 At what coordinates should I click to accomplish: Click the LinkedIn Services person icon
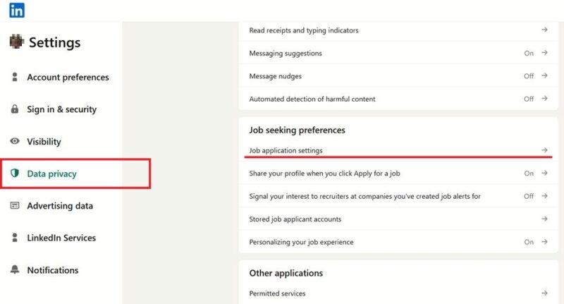[14, 238]
